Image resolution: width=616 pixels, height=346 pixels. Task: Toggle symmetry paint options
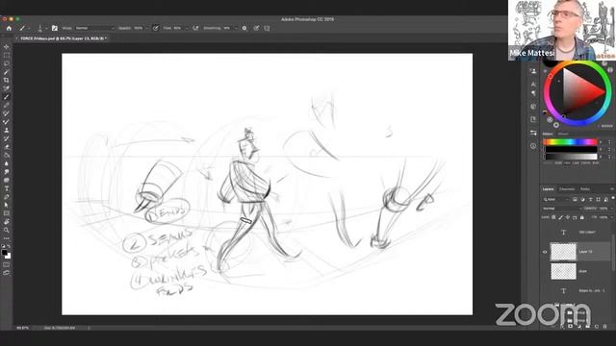pyautogui.click(x=268, y=28)
